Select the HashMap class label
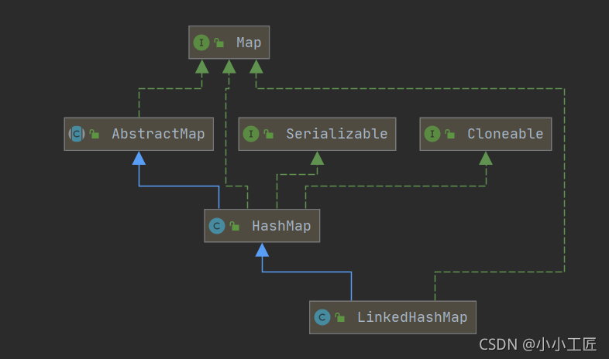 pyautogui.click(x=281, y=226)
